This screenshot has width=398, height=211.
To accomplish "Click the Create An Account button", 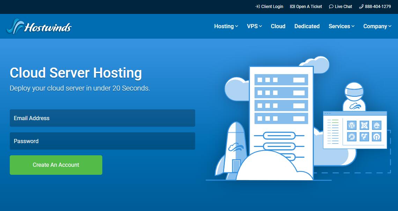I will point(56,165).
